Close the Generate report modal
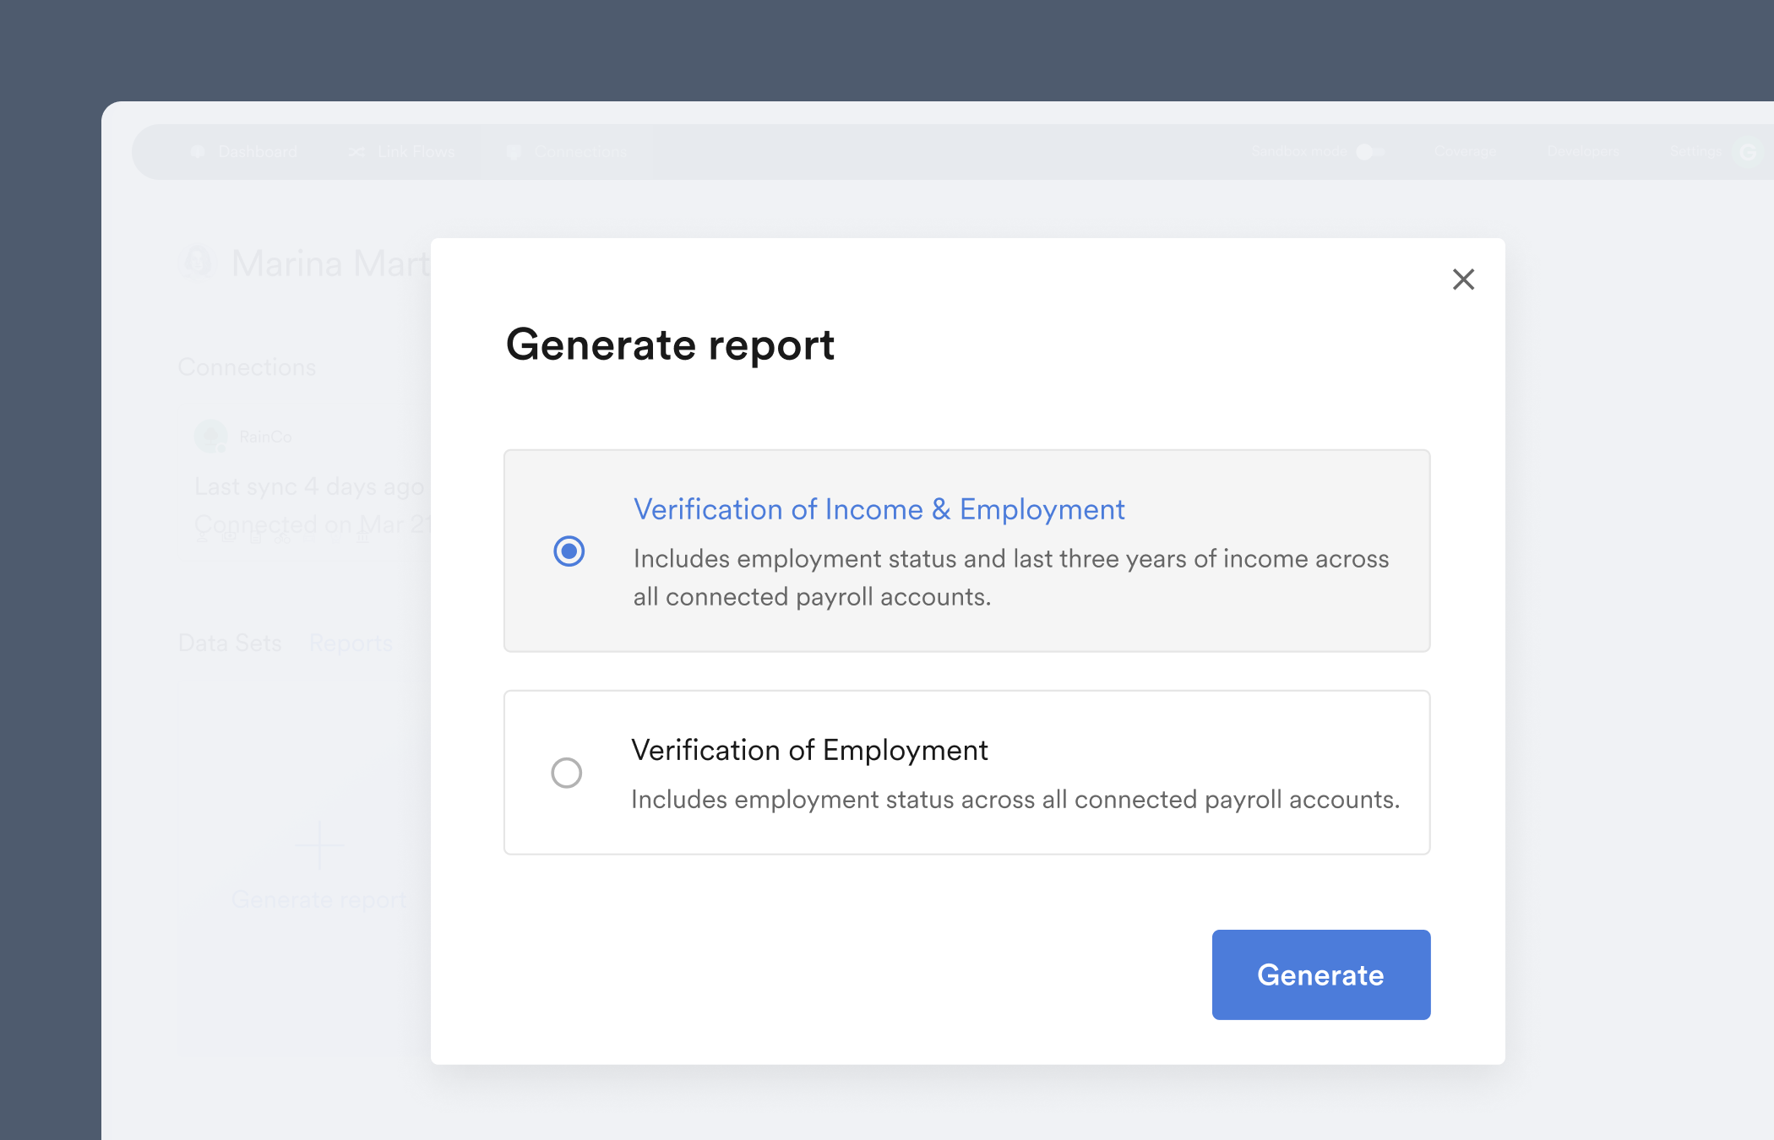The image size is (1774, 1140). tap(1465, 280)
